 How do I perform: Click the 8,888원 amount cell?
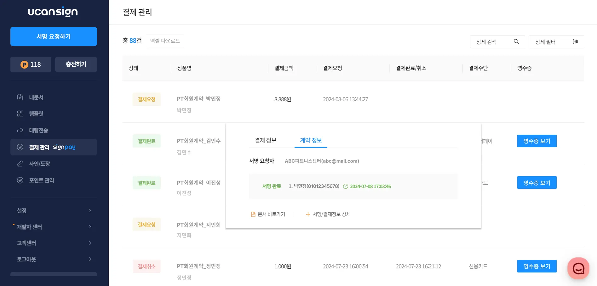[x=283, y=99]
